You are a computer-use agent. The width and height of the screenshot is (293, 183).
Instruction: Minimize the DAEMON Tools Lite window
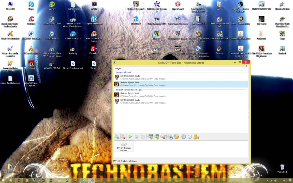pyautogui.click(x=235, y=62)
